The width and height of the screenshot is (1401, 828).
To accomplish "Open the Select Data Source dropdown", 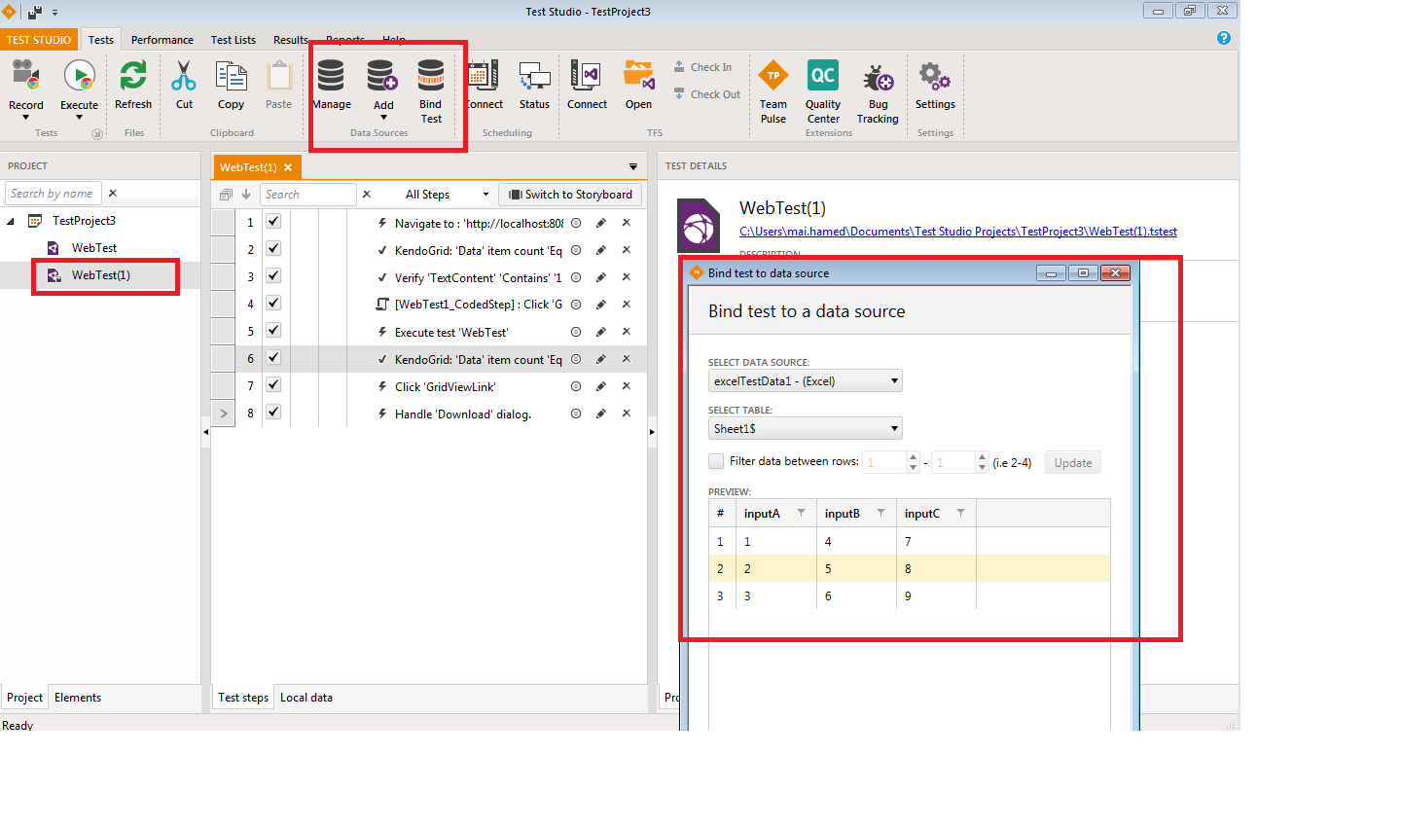I will (805, 380).
